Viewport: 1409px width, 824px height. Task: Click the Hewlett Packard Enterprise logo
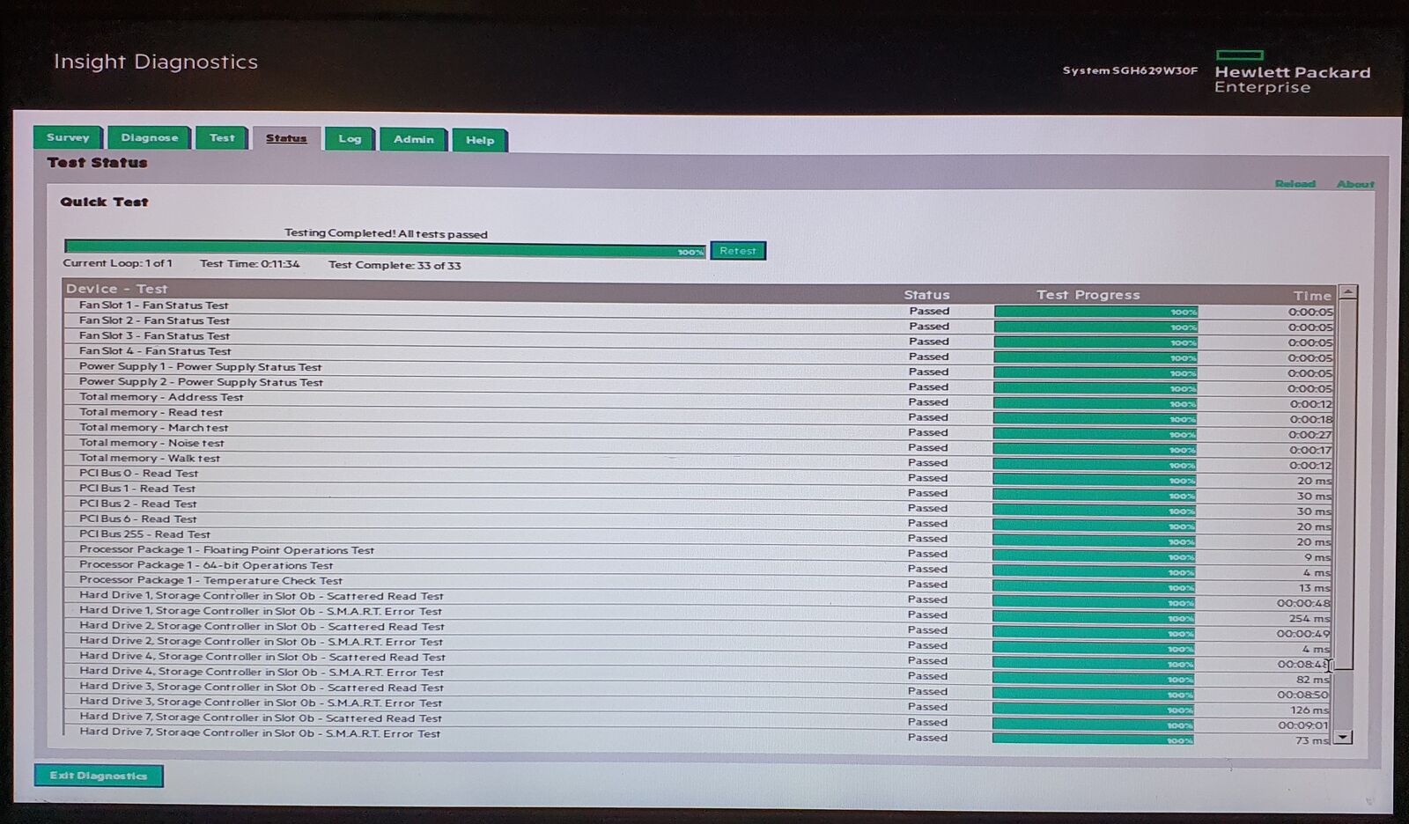1292,72
